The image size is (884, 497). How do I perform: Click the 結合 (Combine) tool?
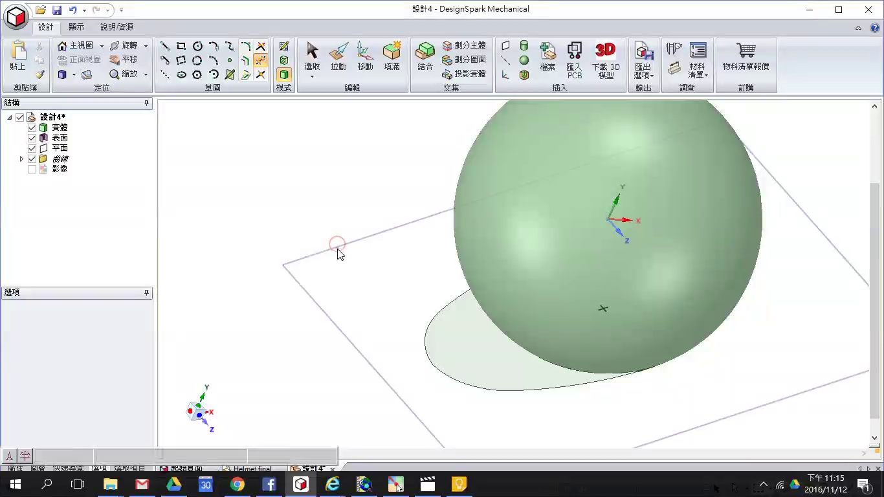425,56
